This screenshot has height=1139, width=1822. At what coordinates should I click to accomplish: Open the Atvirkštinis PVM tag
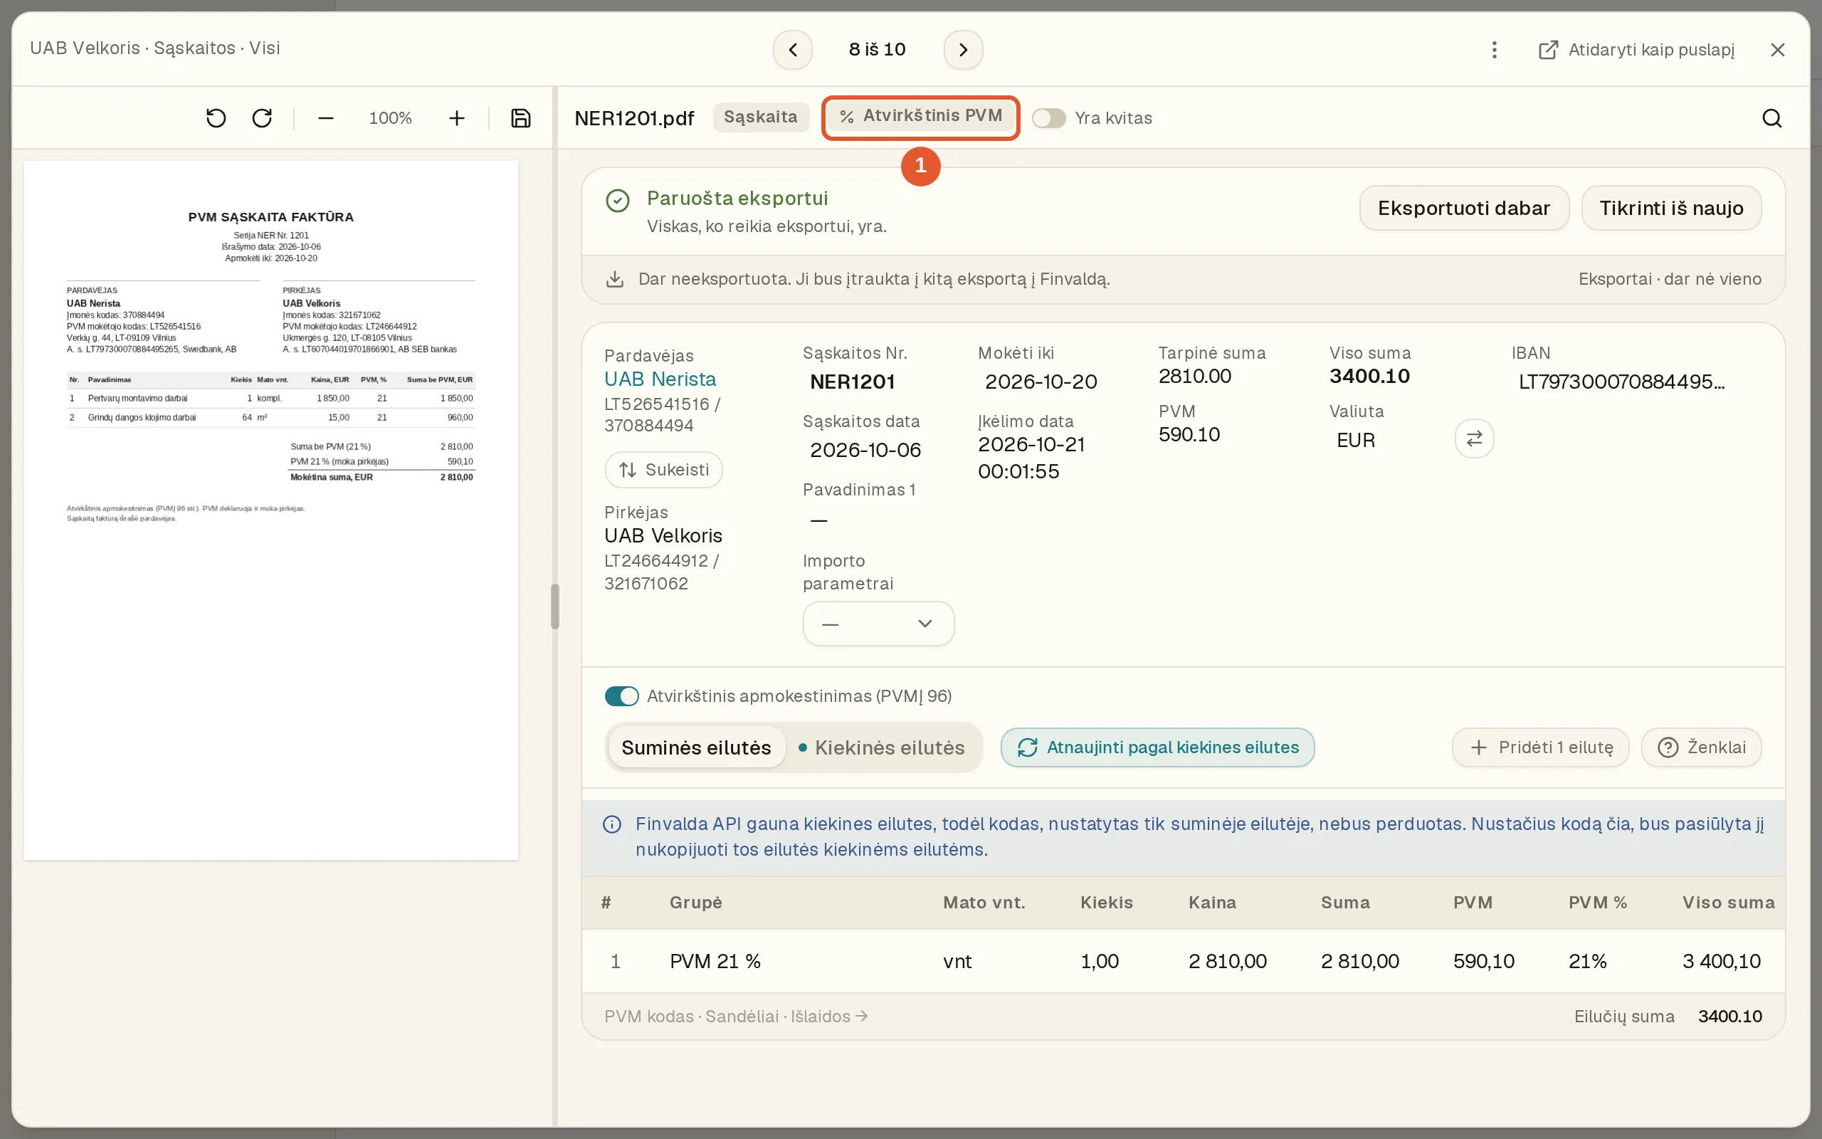pyautogui.click(x=921, y=116)
